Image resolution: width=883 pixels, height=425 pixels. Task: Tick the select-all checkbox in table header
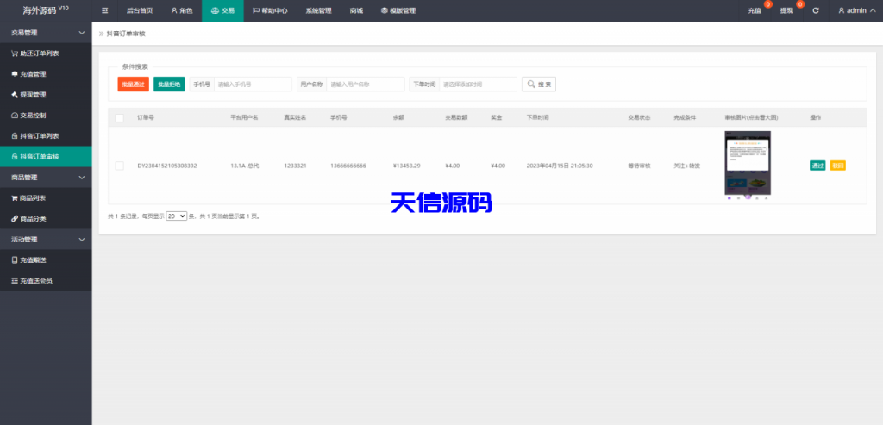(x=119, y=117)
